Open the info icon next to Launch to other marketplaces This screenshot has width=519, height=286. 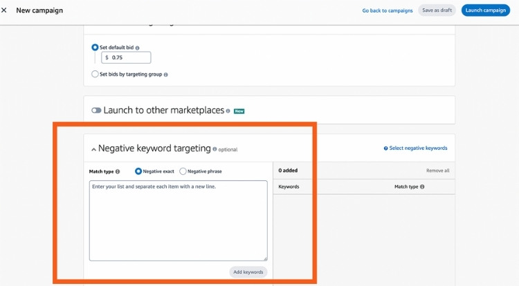coord(228,111)
